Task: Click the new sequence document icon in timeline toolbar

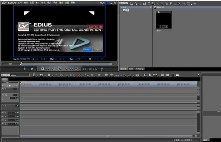Action: [34, 75]
